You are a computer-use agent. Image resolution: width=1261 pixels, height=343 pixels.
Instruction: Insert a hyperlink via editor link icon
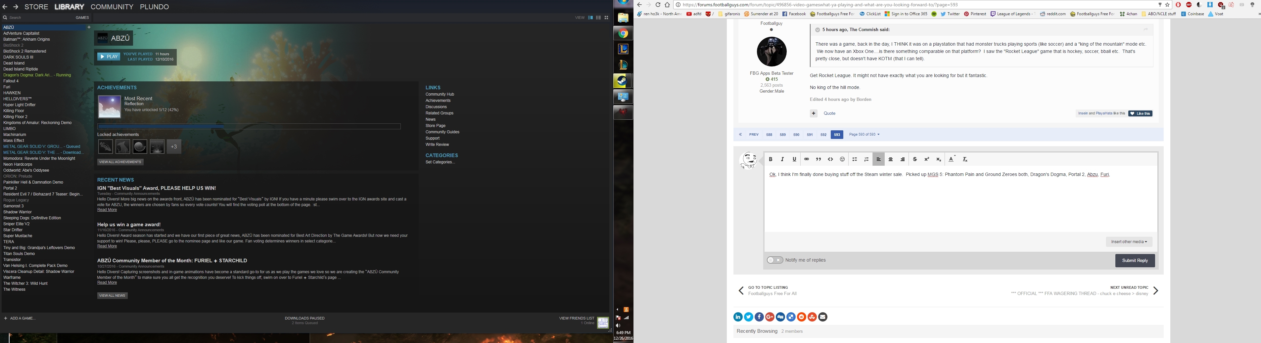[806, 159]
